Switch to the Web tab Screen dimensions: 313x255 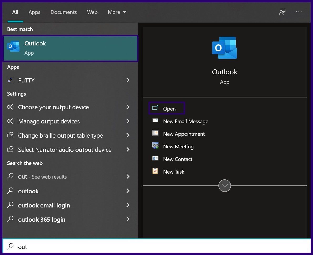92,12
